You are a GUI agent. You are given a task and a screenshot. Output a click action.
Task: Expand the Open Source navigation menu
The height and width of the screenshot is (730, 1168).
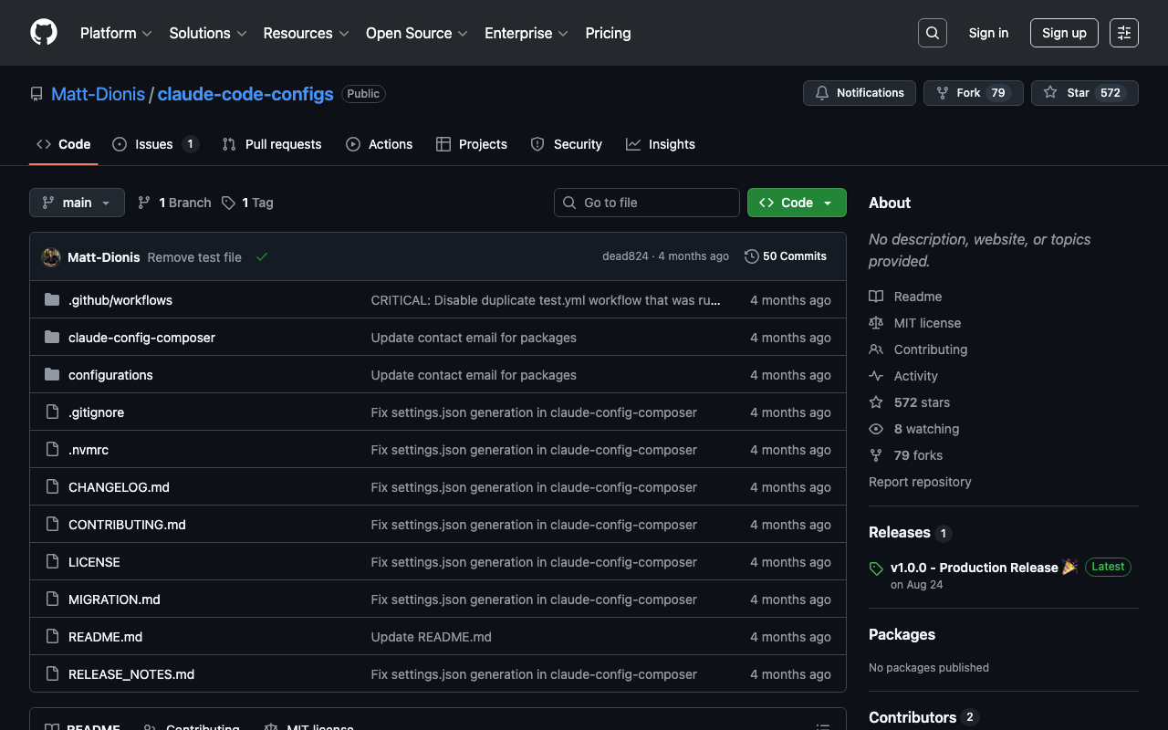pos(416,33)
